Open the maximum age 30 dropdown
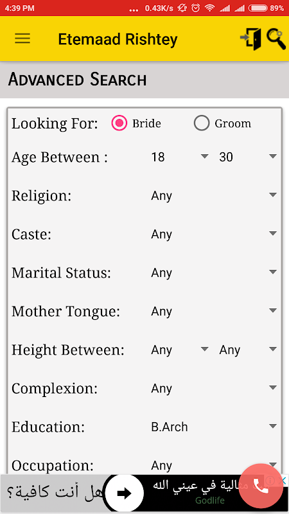The image size is (289, 514). pyautogui.click(x=248, y=157)
